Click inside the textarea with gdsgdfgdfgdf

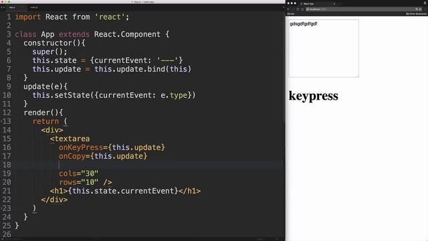(324, 48)
